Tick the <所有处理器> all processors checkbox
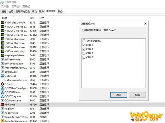The height and width of the screenshot is (123, 165). point(84,41)
